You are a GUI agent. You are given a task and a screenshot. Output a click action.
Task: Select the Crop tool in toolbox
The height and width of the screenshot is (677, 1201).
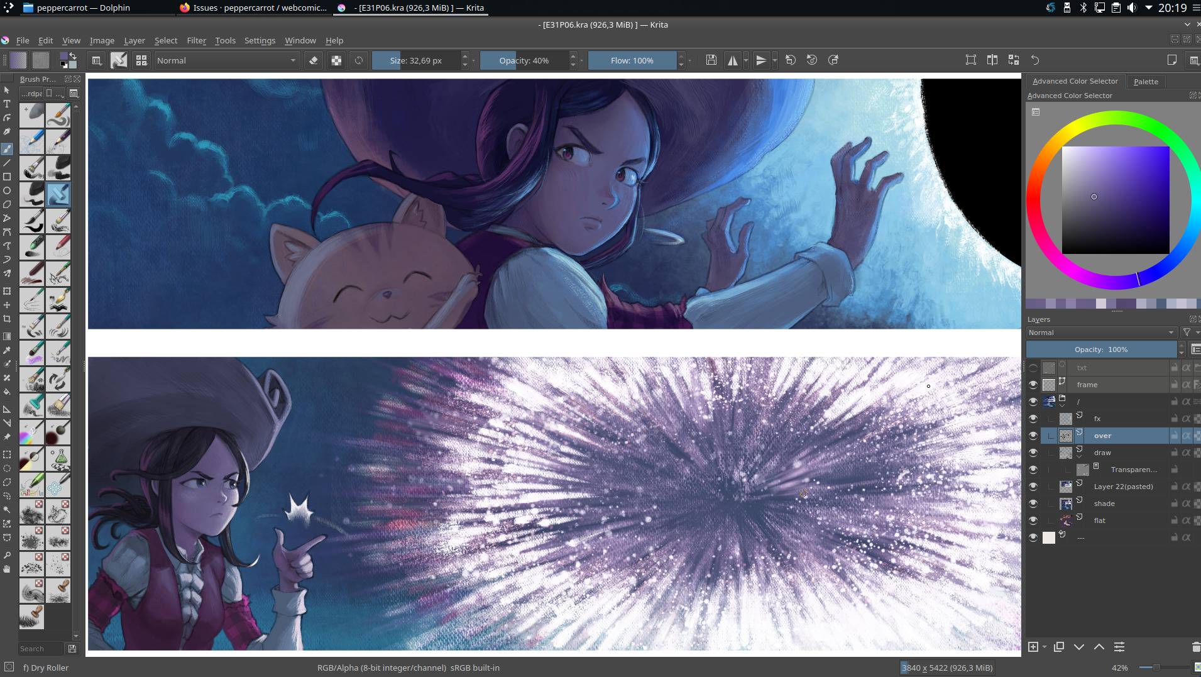point(7,319)
